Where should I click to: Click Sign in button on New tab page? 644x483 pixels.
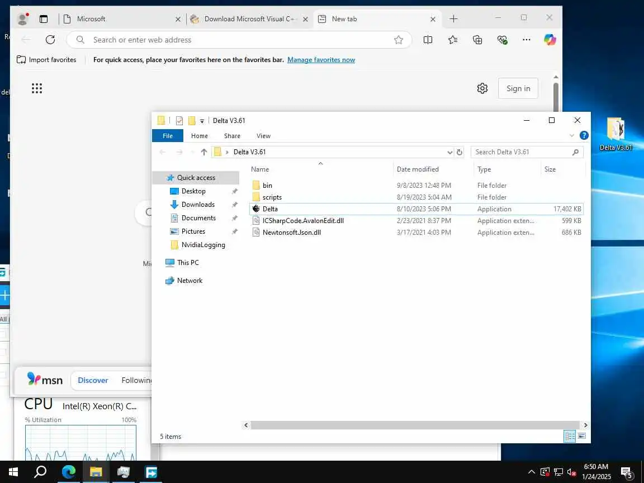click(518, 88)
